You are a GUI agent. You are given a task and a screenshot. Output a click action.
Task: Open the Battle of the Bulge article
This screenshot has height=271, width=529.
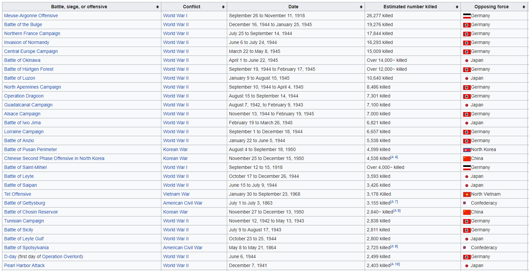pyautogui.click(x=23, y=24)
